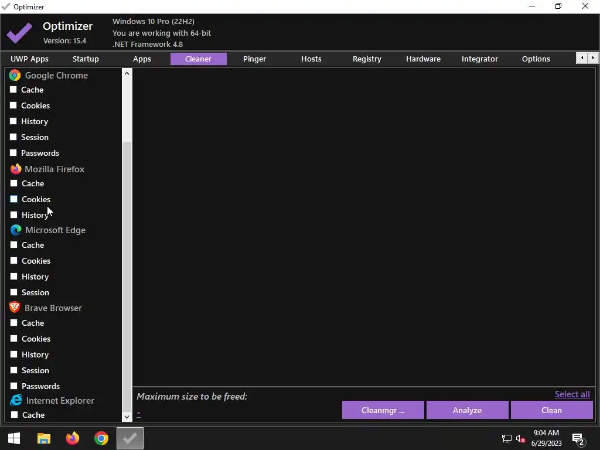The height and width of the screenshot is (450, 600).
Task: Enable Google Chrome Cache checkbox
Action: [x=13, y=89]
